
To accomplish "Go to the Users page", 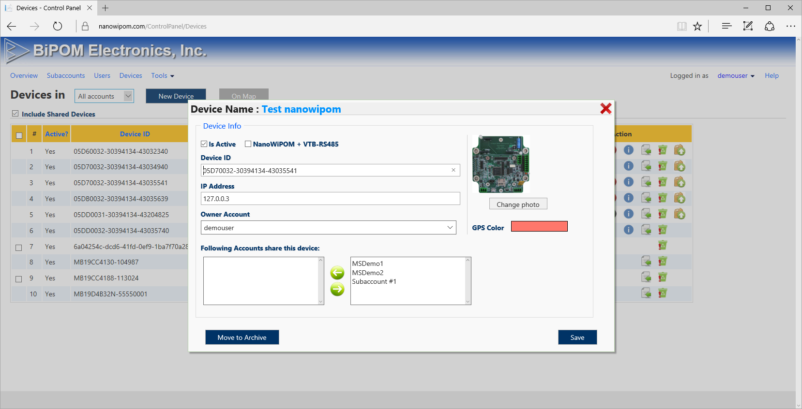I will coord(102,75).
